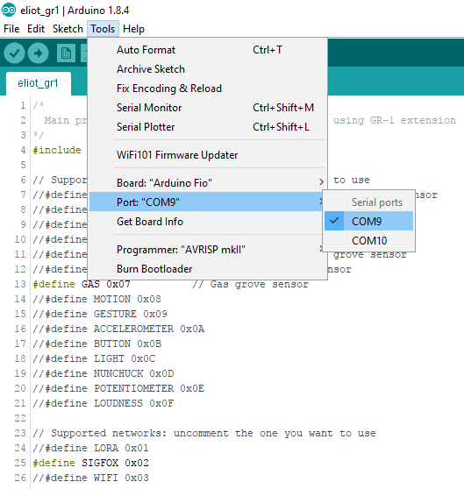Launch WiFi101 Firmware Updater
464x489 pixels.
pos(208,155)
